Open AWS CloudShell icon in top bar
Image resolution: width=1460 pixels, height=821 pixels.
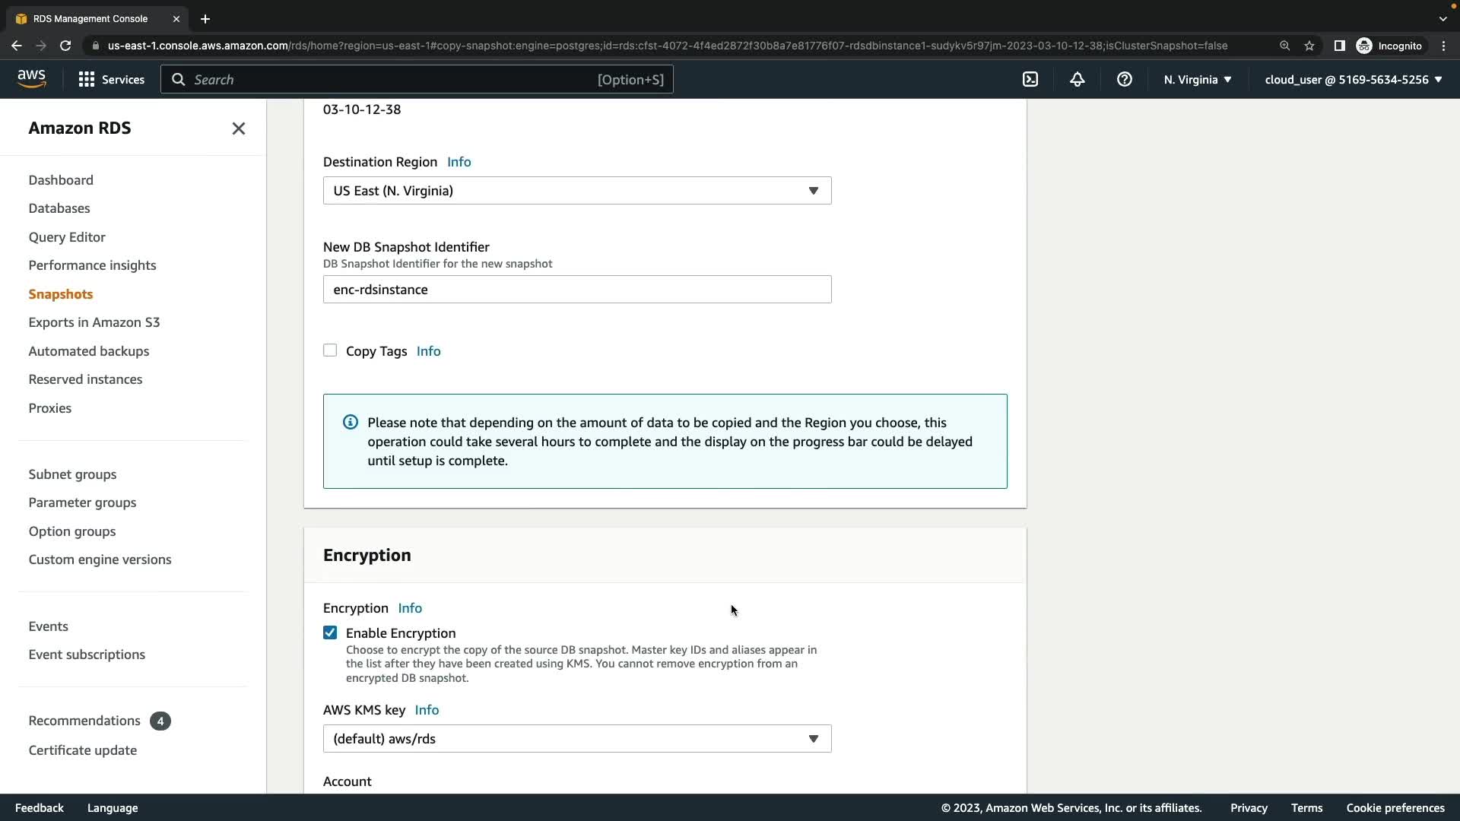point(1030,79)
